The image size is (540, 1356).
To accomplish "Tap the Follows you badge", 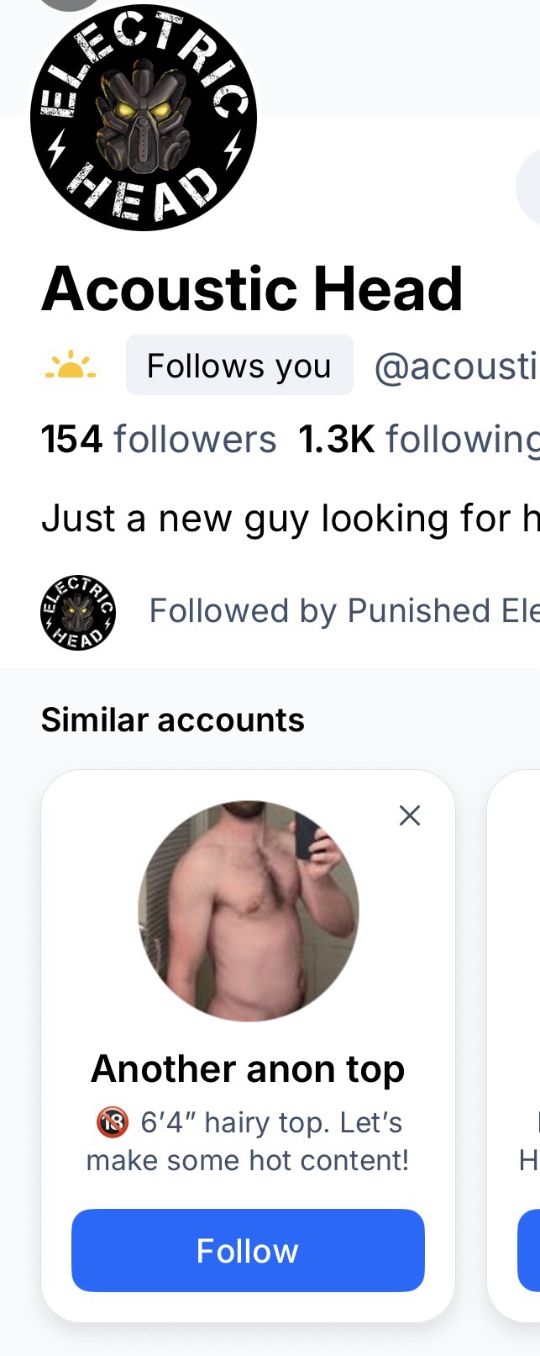I will point(239,366).
